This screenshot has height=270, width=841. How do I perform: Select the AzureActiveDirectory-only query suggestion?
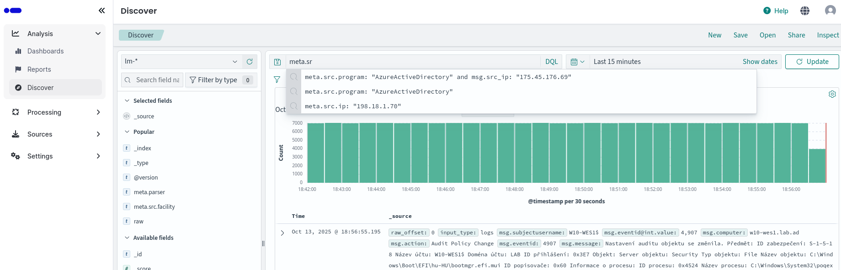pos(378,92)
